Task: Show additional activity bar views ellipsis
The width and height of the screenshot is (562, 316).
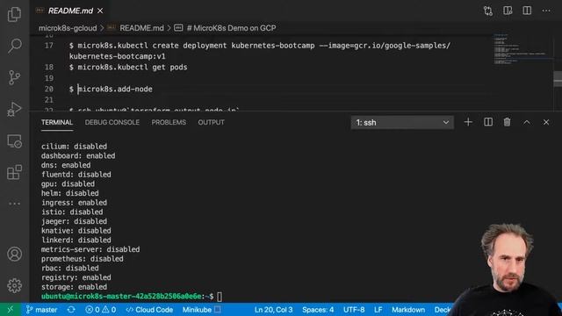Action: point(14,204)
